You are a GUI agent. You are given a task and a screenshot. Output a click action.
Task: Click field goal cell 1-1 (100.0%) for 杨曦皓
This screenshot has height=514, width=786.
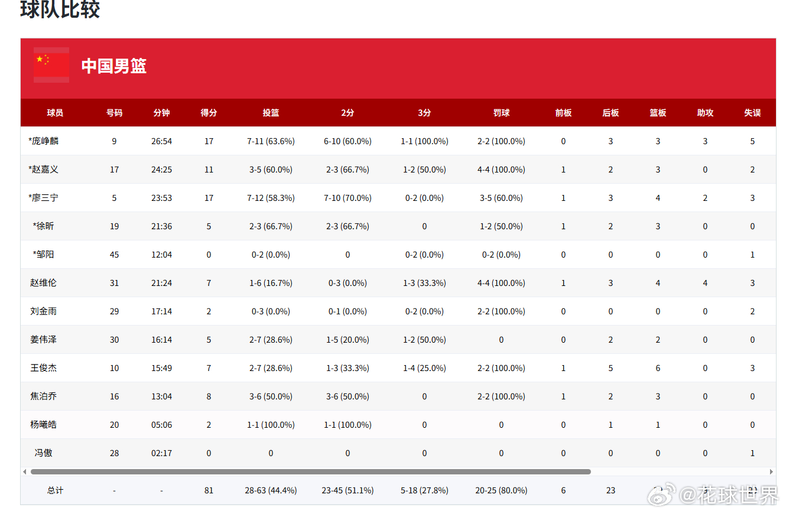point(271,425)
